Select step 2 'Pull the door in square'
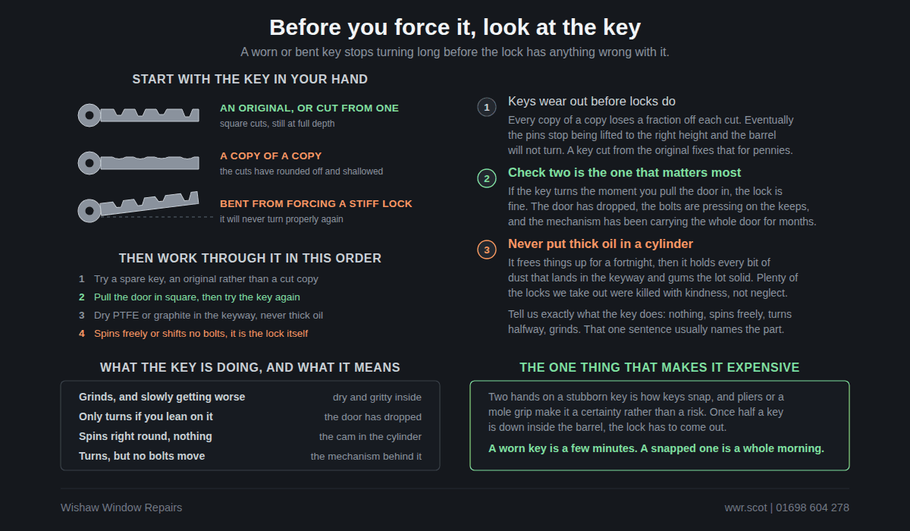This screenshot has width=910, height=531. tap(190, 297)
